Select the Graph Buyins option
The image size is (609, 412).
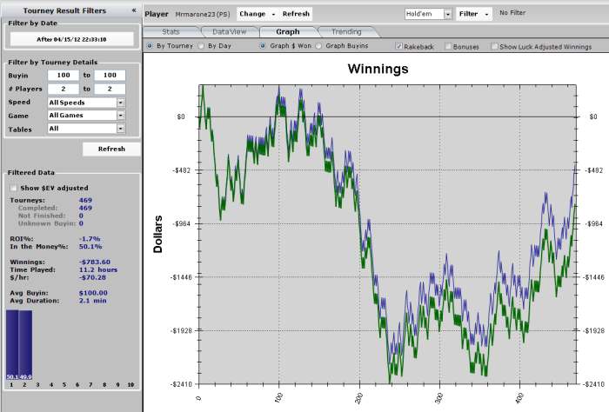pos(318,46)
